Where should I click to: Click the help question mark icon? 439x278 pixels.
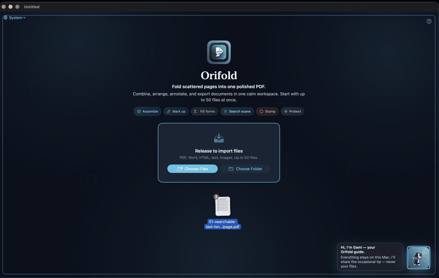coord(429,21)
